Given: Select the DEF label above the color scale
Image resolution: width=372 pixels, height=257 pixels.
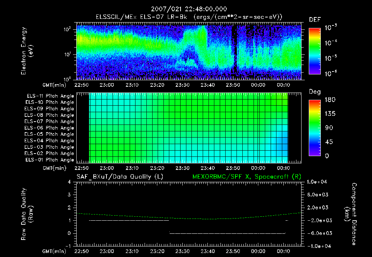Looking at the screenshot, I should [x=315, y=20].
